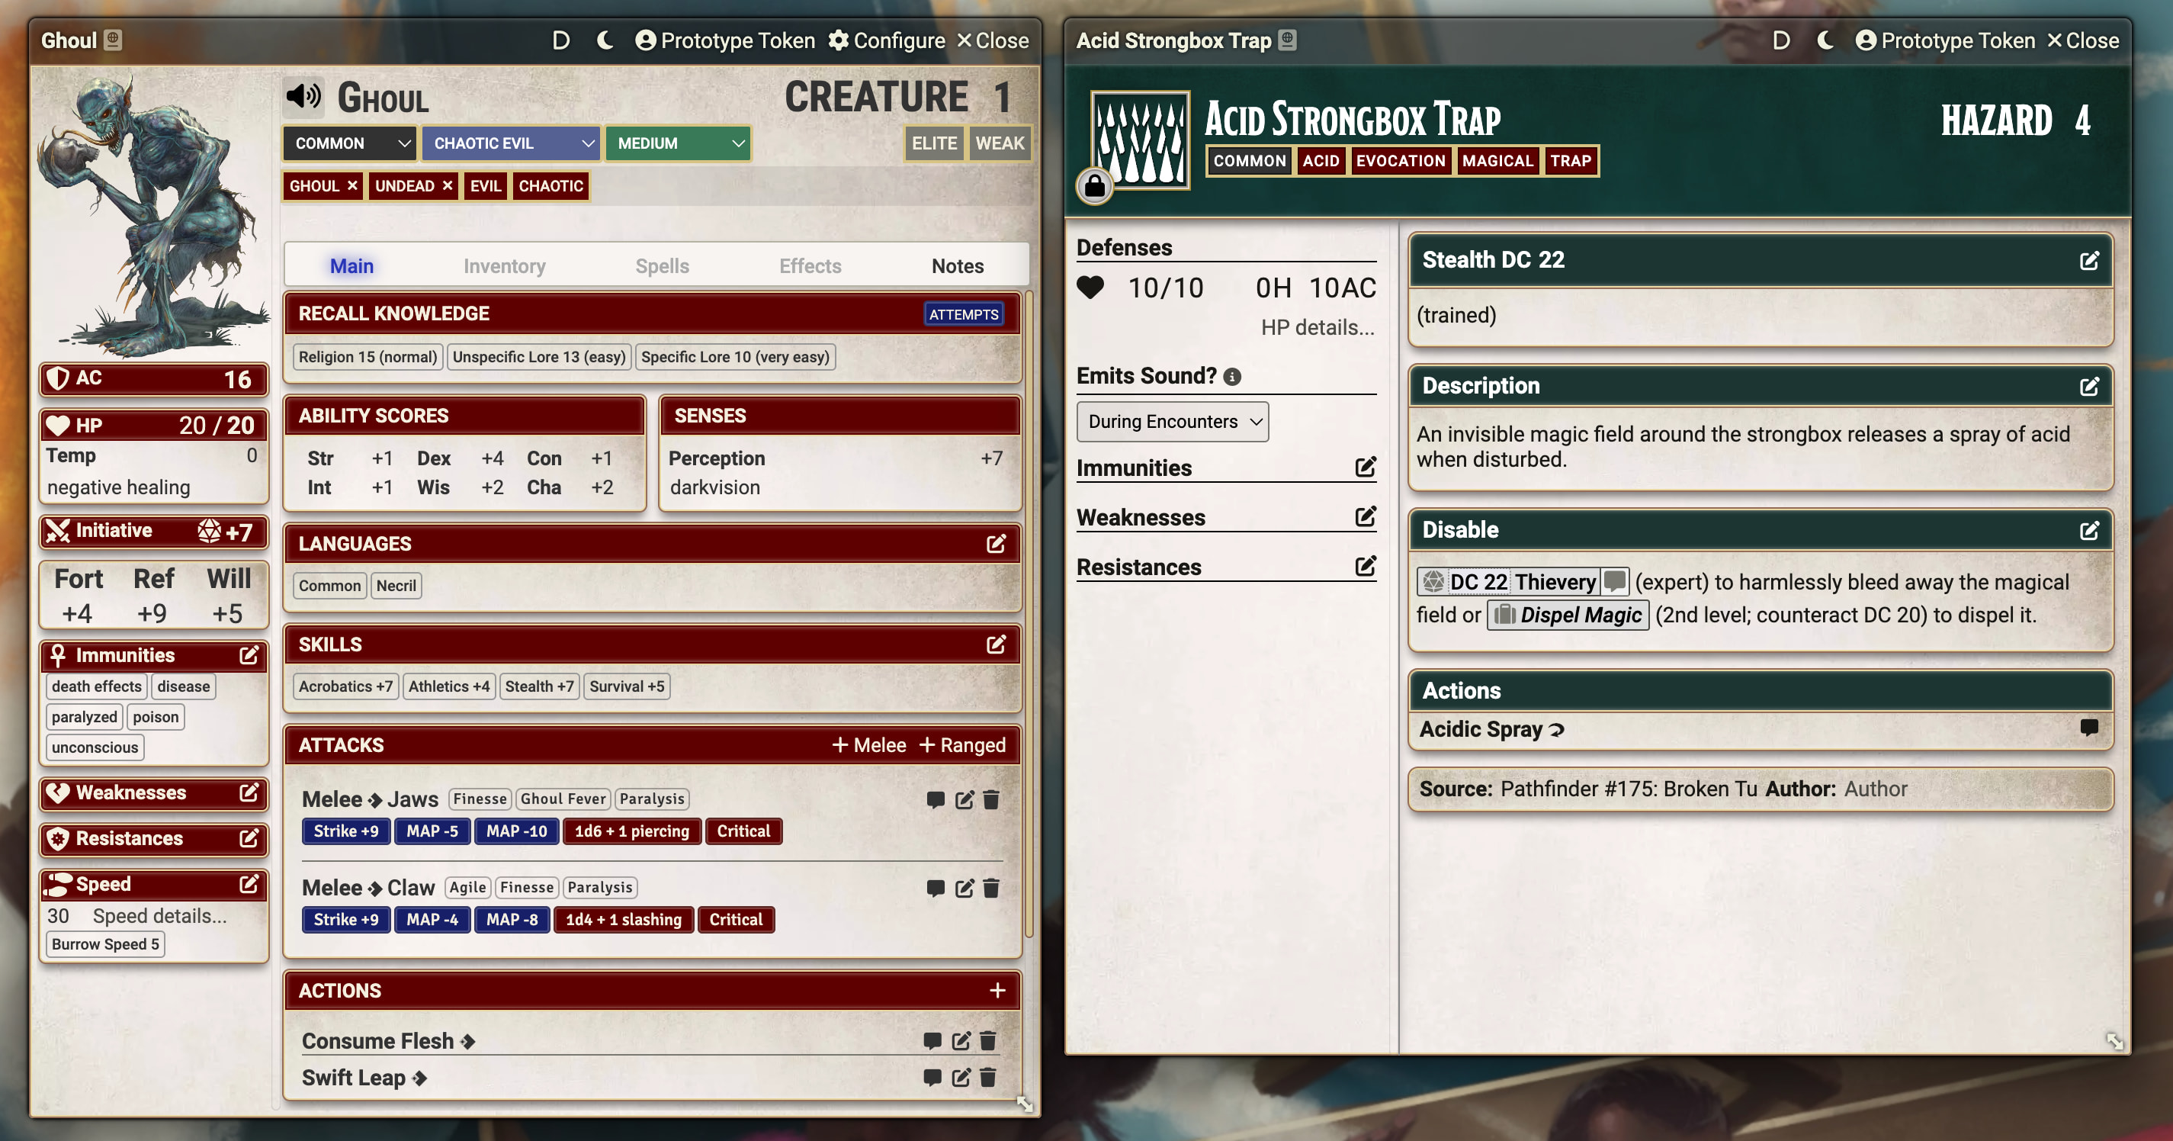Roll initiative with the d20 icon

click(x=208, y=531)
